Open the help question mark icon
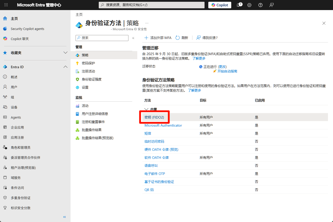 (x=260, y=5)
